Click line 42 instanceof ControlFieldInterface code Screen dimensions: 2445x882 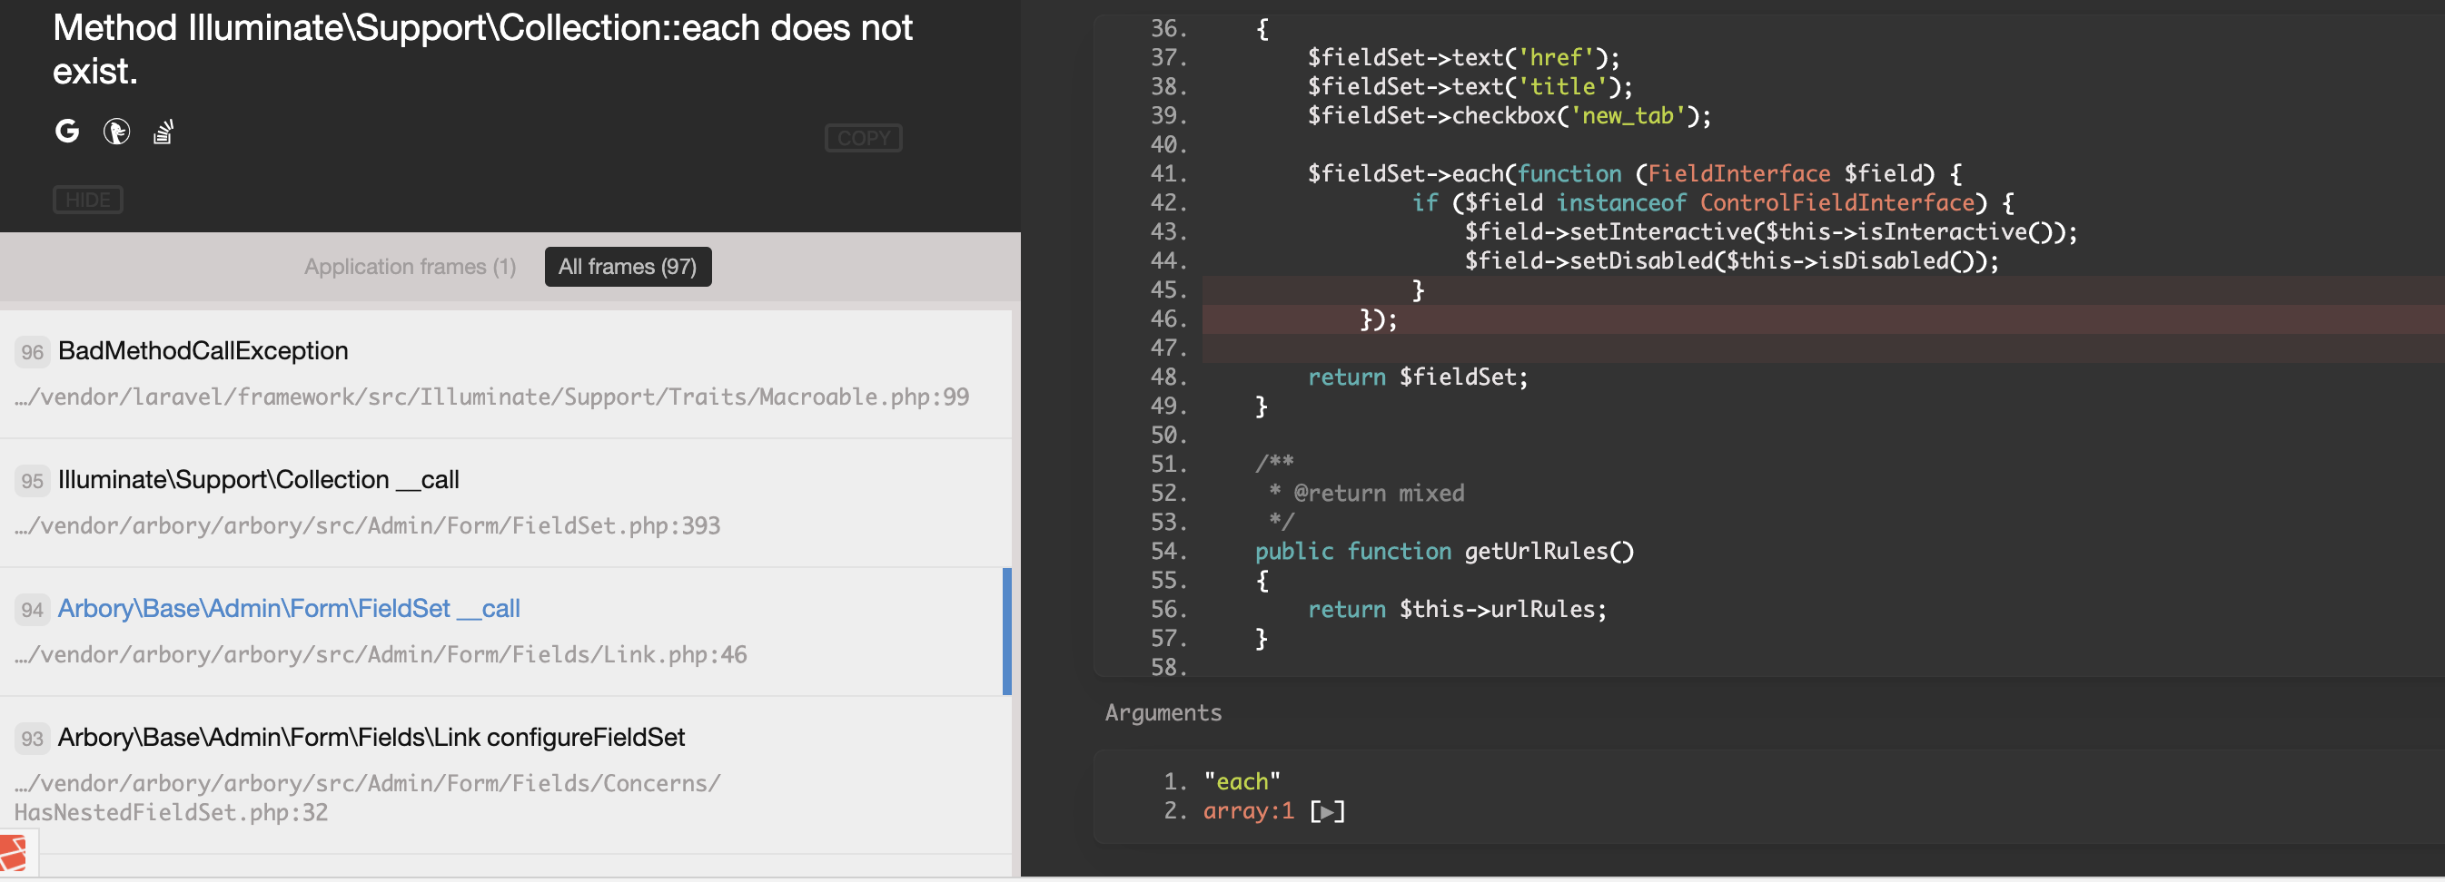(x=1712, y=203)
